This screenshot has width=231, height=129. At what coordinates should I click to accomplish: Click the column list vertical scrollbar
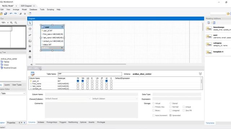pos(201,81)
